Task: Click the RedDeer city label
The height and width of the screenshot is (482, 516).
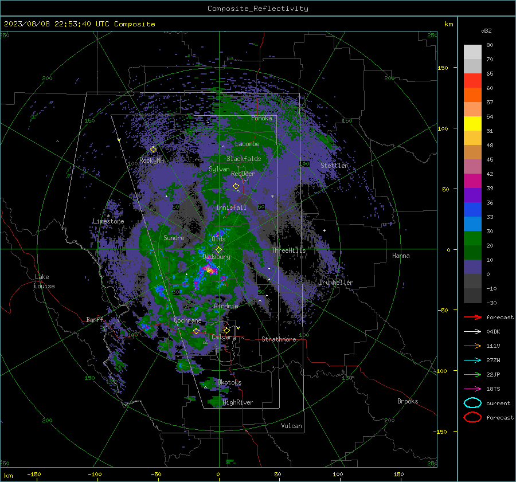Action: 243,174
